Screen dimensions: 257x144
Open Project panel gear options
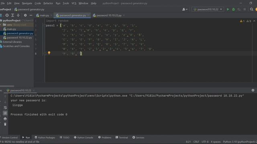click(x=25, y=15)
